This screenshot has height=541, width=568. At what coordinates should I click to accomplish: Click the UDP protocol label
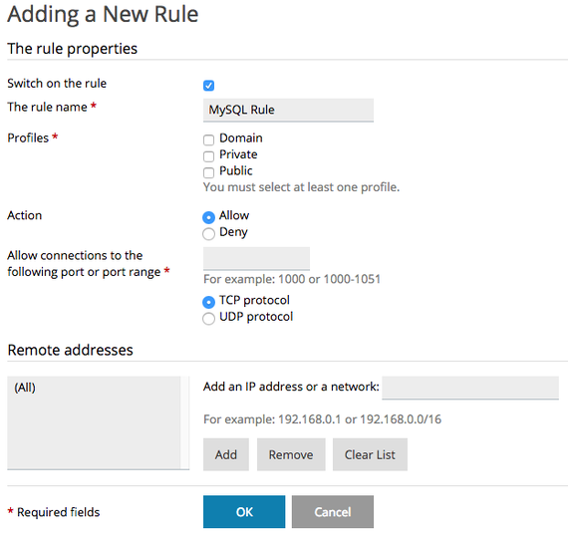coord(256,317)
